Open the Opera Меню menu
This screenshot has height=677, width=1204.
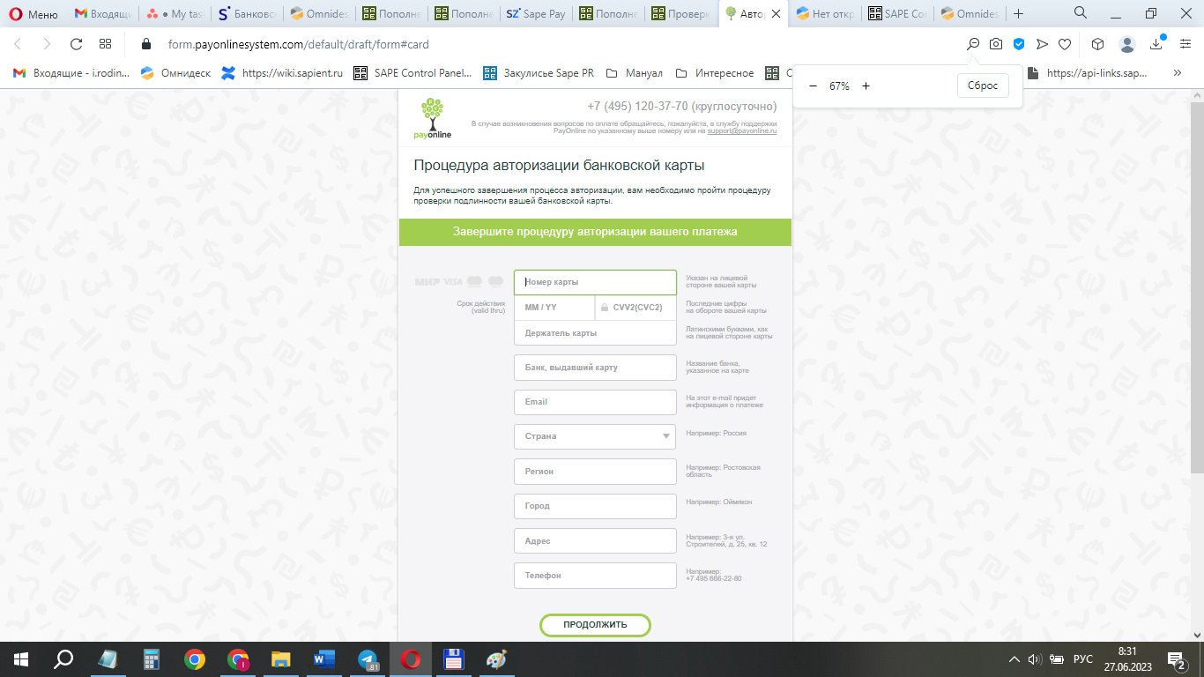33,14
